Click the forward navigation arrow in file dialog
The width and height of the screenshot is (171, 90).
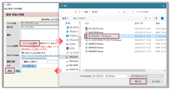click(x=68, y=12)
